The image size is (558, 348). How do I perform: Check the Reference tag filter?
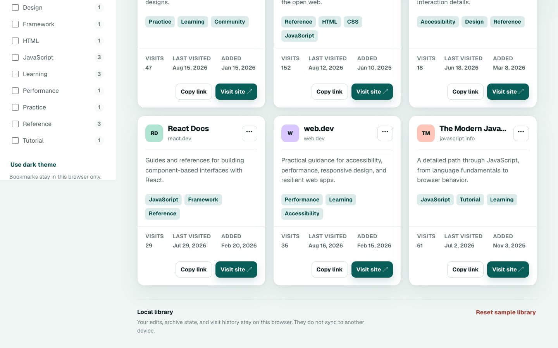(x=15, y=124)
